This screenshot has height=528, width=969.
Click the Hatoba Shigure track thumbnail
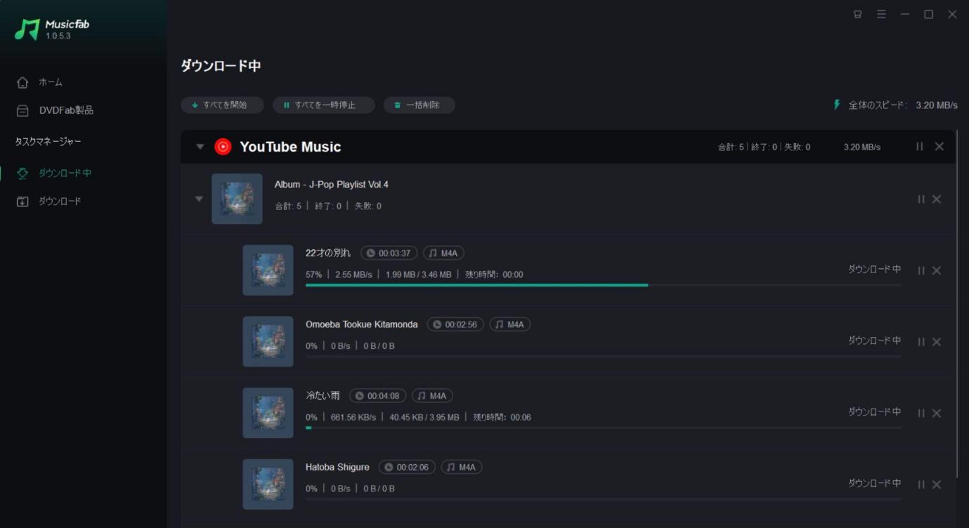[268, 484]
